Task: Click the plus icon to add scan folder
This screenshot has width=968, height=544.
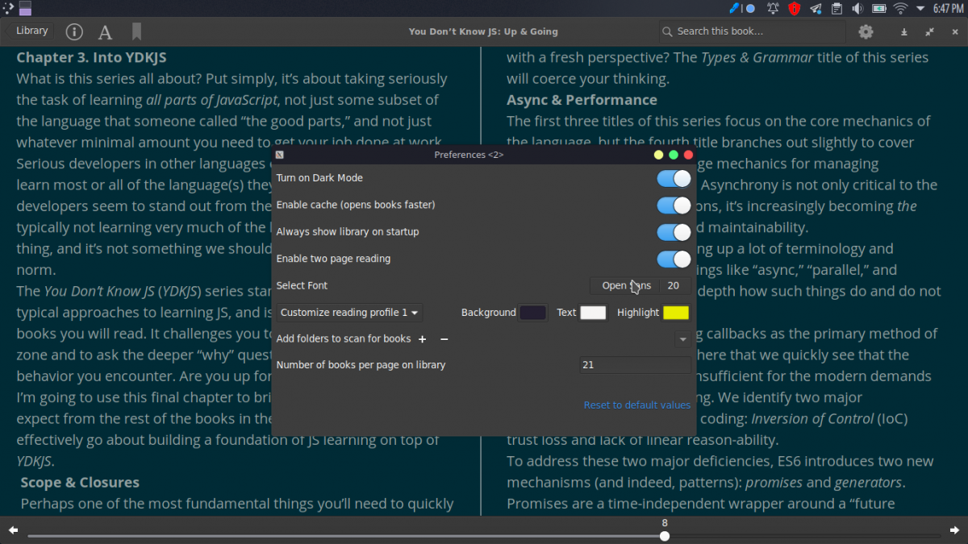Action: coord(422,339)
